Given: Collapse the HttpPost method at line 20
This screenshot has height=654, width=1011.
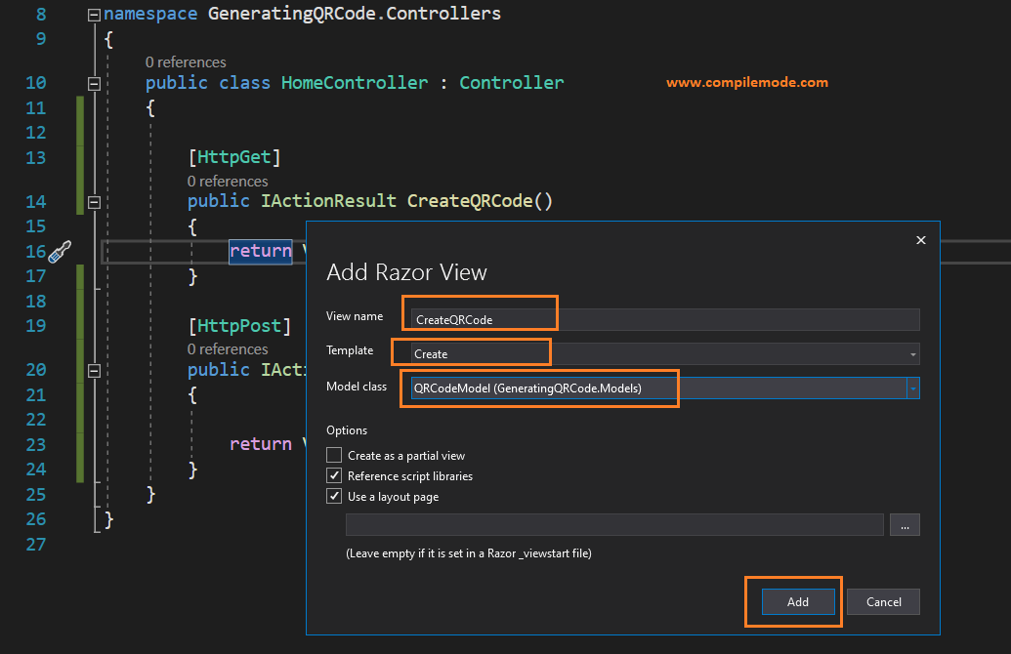Looking at the screenshot, I should [92, 370].
